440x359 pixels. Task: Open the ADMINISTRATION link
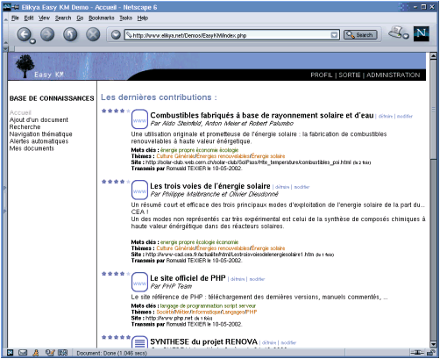[394, 75]
